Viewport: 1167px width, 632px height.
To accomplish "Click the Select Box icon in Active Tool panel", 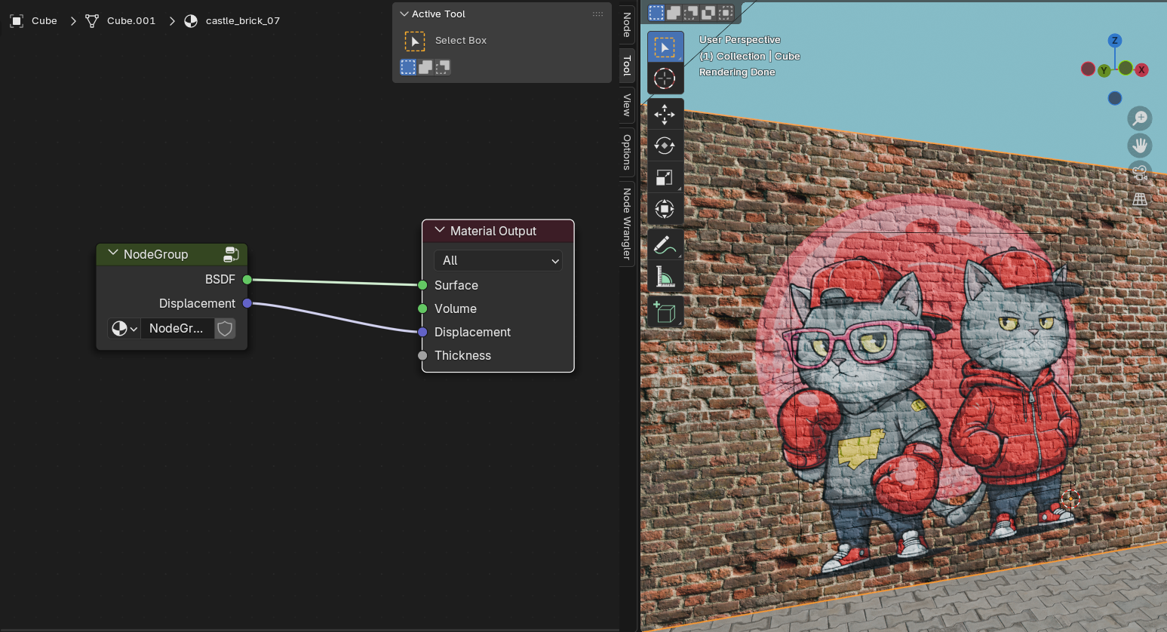I will tap(415, 41).
